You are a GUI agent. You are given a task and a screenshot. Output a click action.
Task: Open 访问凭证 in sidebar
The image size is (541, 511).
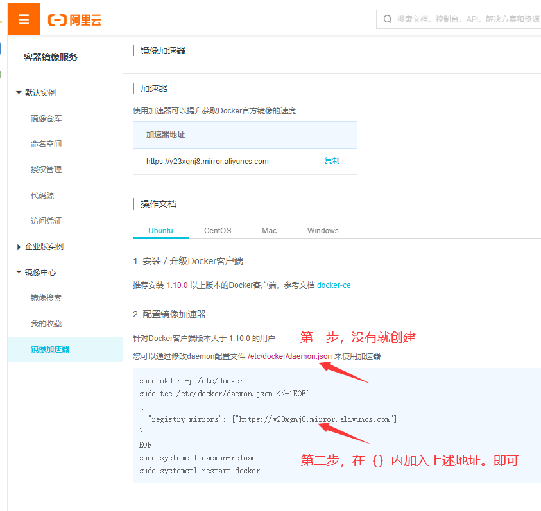pos(46,221)
